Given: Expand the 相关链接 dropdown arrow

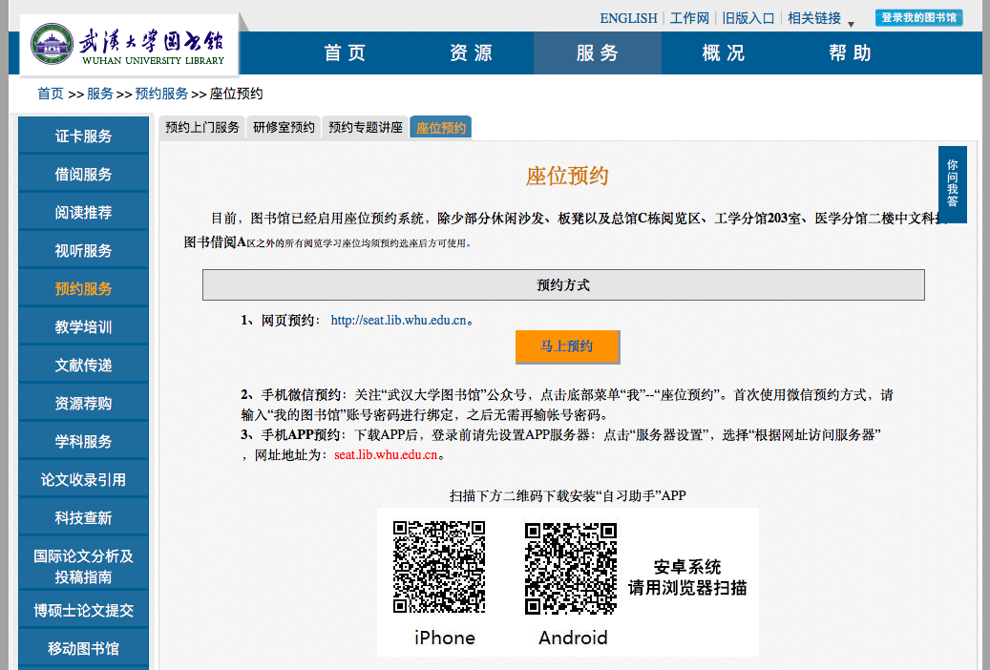Looking at the screenshot, I should point(851,24).
